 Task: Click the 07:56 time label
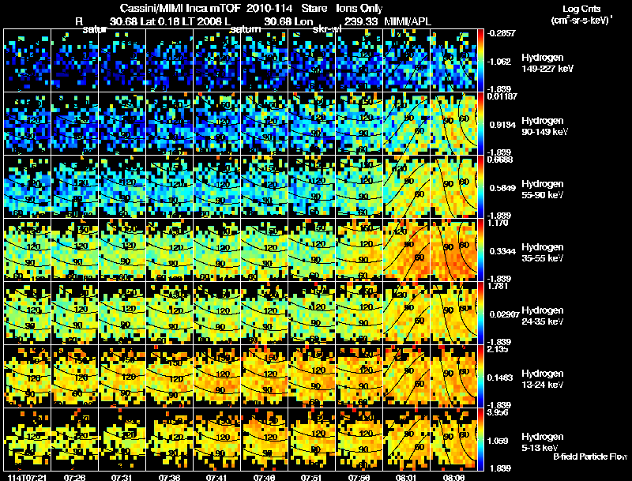coord(359,477)
